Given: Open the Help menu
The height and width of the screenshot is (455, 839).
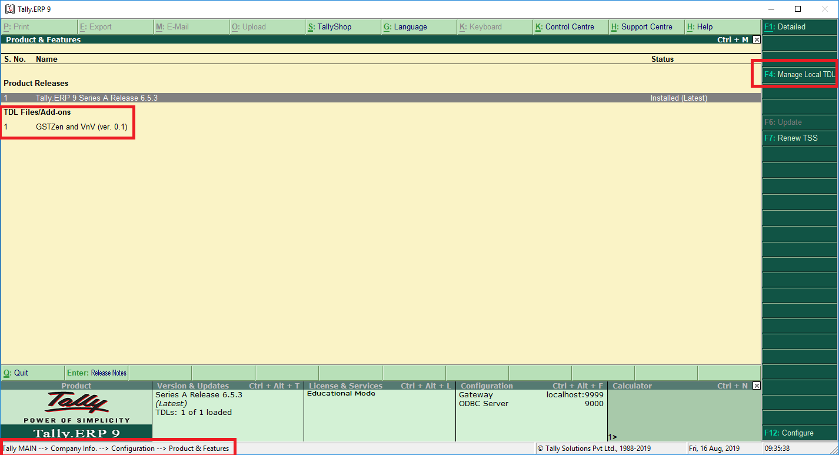Looking at the screenshot, I should (723, 26).
